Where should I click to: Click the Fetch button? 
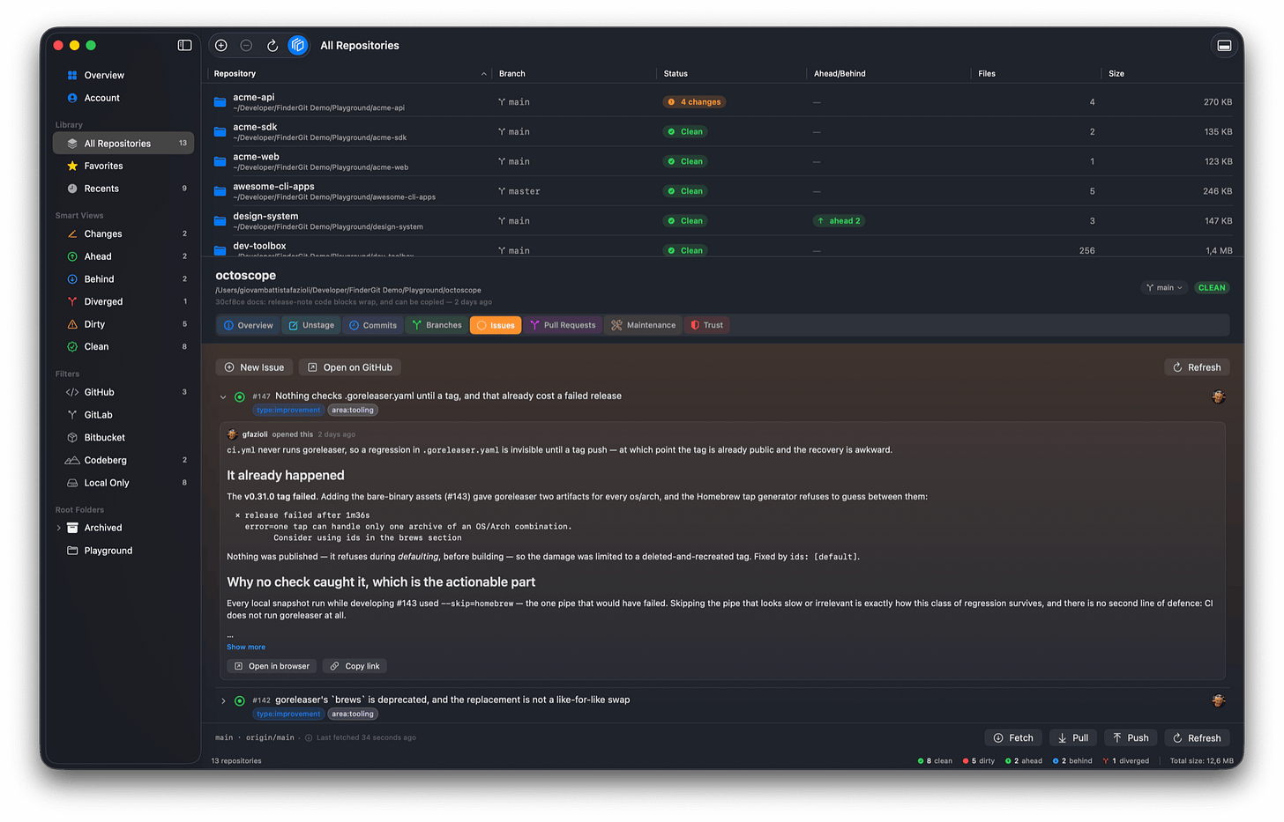tap(1013, 738)
